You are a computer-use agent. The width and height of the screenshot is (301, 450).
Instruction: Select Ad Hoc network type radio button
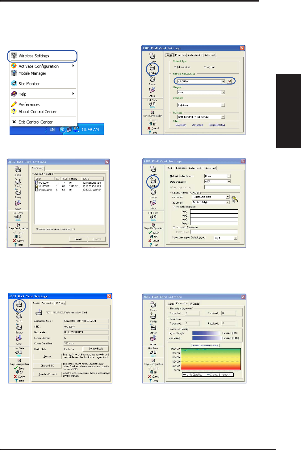[x=205, y=67]
